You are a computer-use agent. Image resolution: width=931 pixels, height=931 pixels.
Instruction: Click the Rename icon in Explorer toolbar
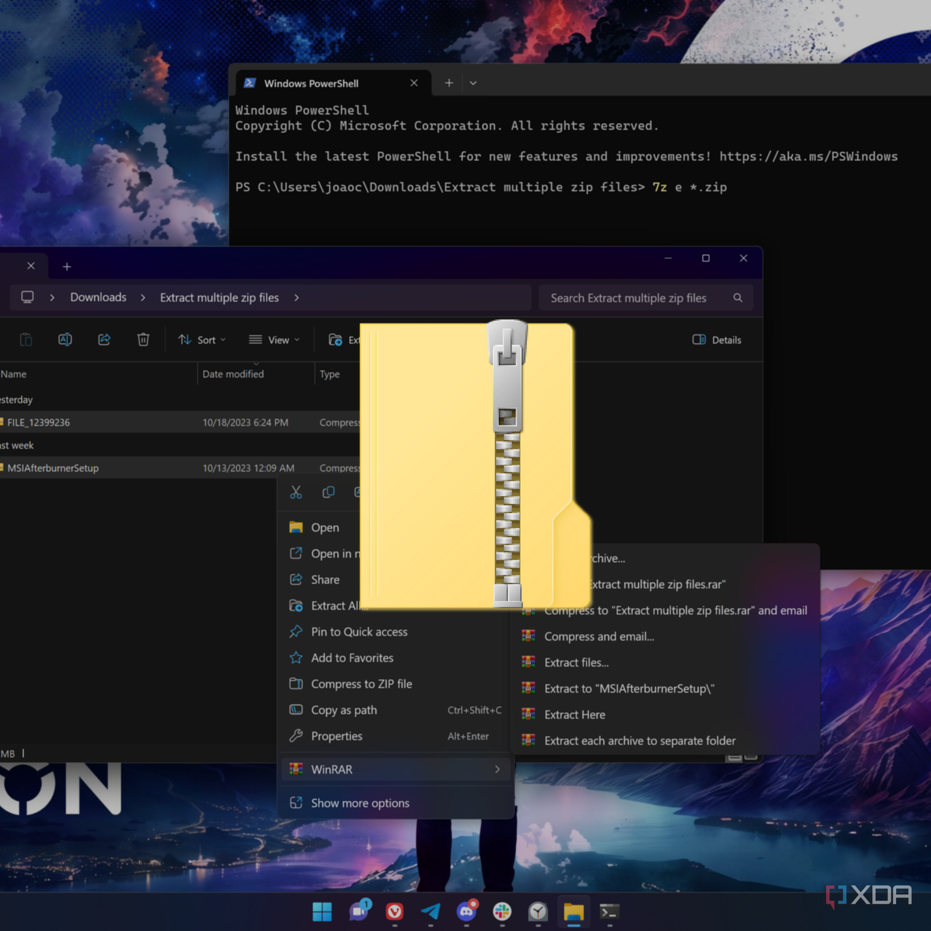tap(65, 340)
